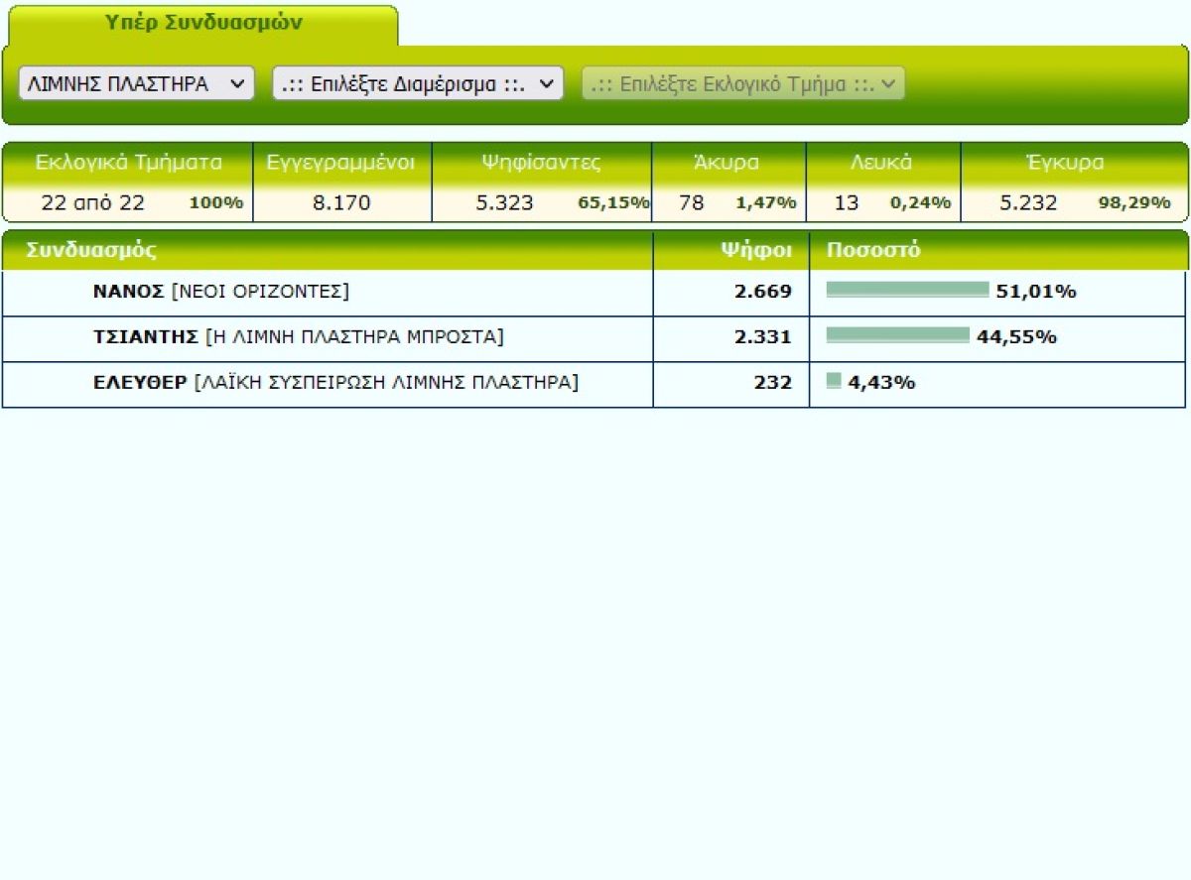The width and height of the screenshot is (1191, 880).
Task: Select the ΝΑΝΟΣ [ΝΕΟΙ ΟΡΙΖΟΝΤΕΣ] row
Action: pyautogui.click(x=594, y=293)
